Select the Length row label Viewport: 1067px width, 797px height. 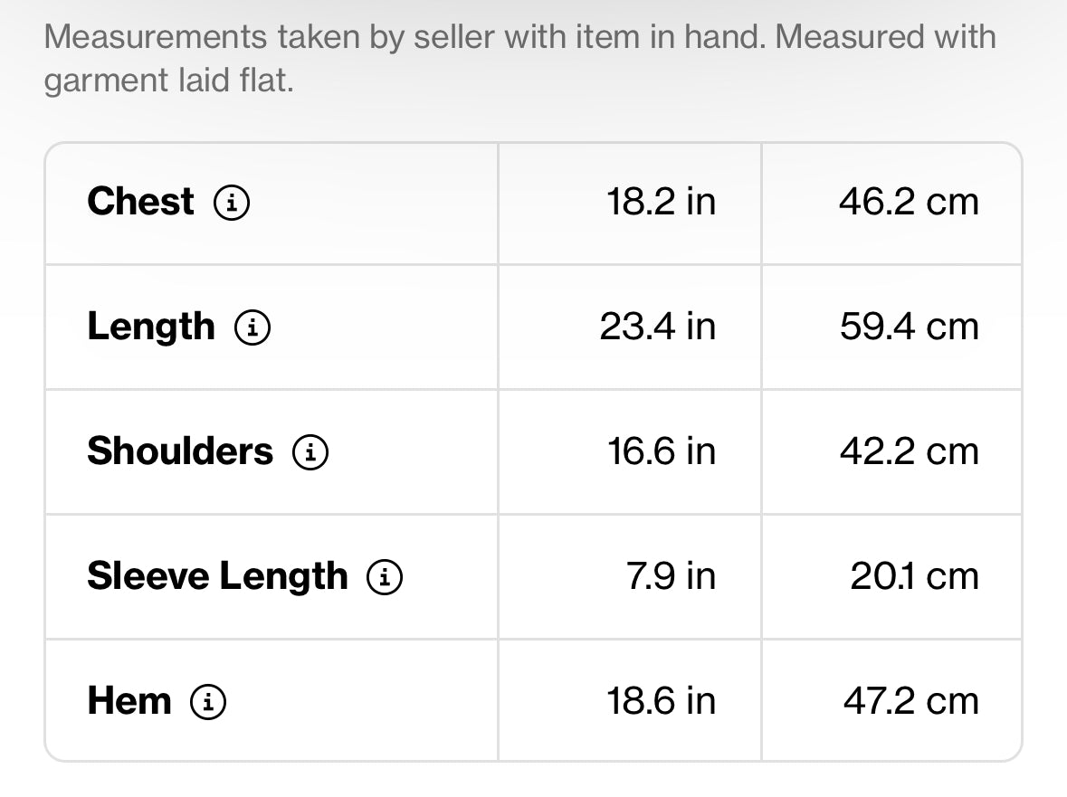pyautogui.click(x=151, y=327)
